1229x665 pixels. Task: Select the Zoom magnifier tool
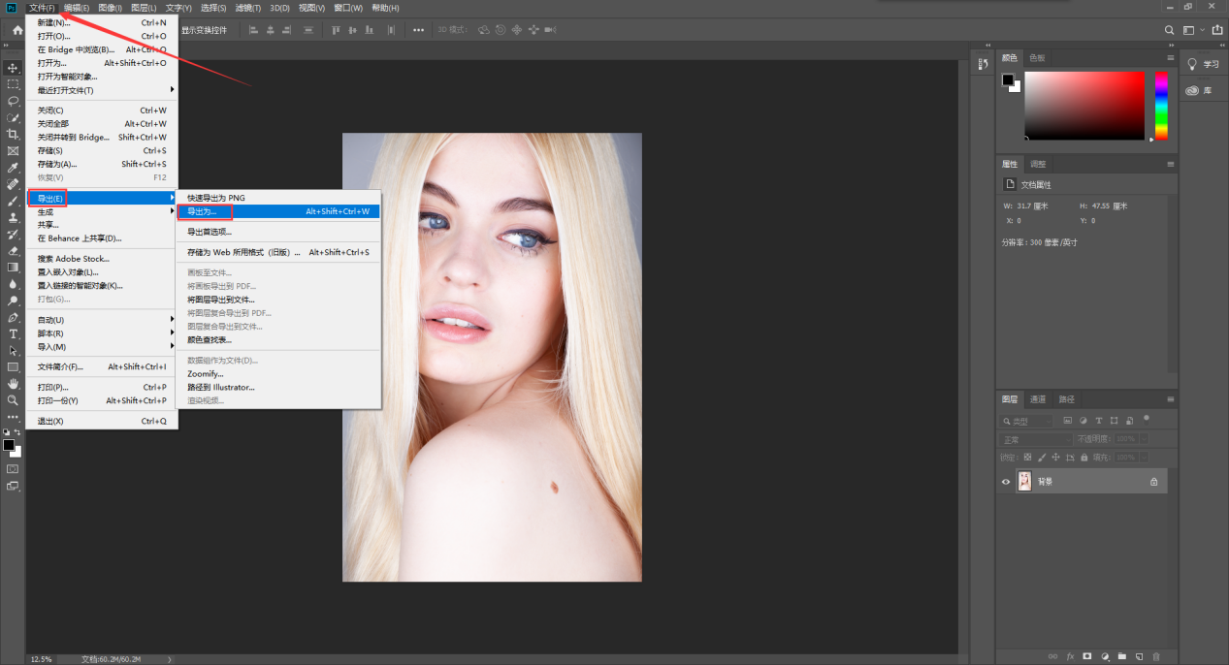(13, 399)
